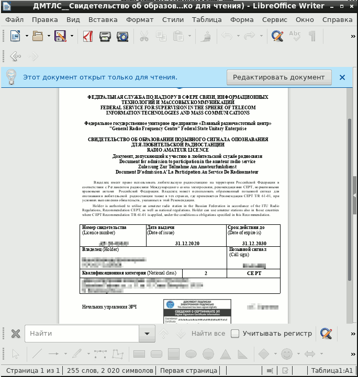Click the Save document icon
Viewport: 358px width, 377px height.
60,36
